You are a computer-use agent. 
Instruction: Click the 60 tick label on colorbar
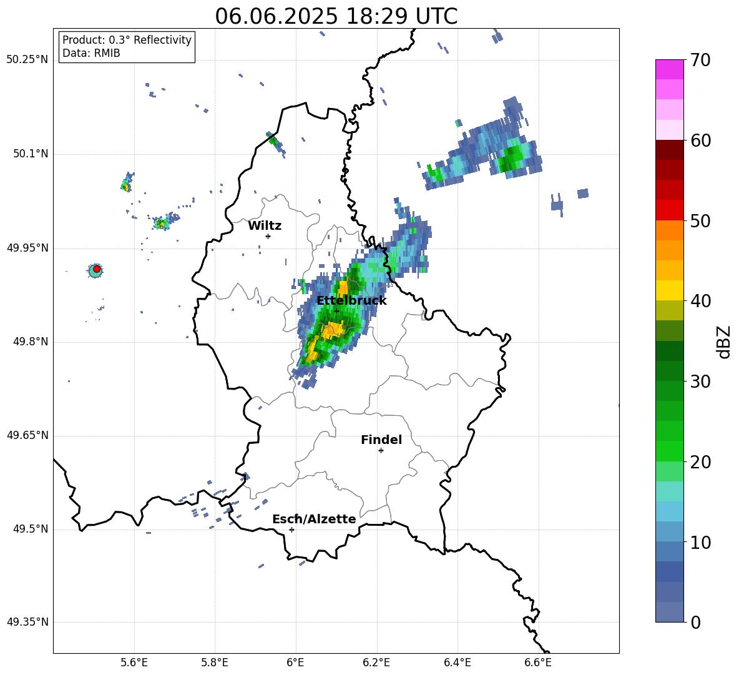tap(700, 140)
